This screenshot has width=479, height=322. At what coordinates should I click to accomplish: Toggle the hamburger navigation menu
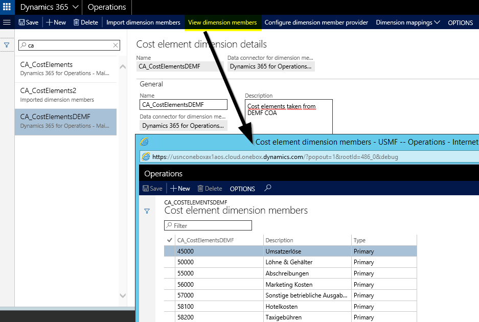[7, 22]
